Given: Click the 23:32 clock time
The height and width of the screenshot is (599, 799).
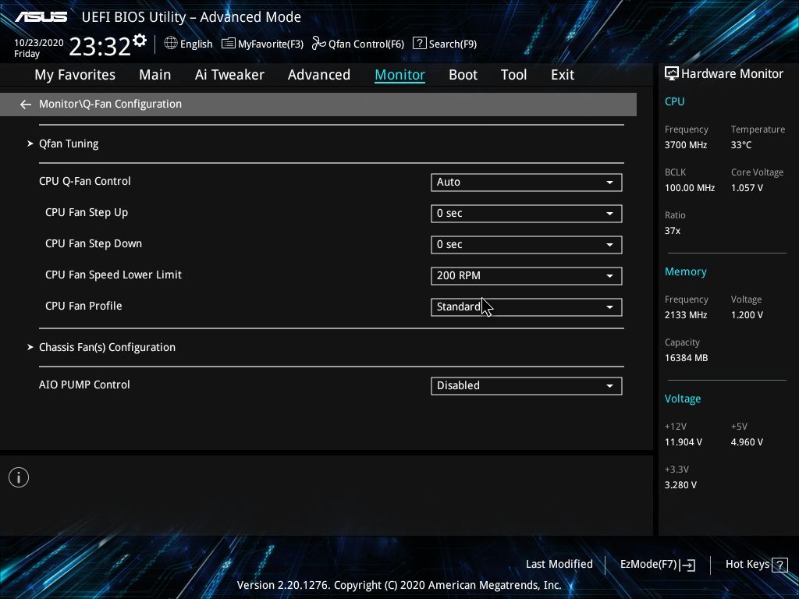Looking at the screenshot, I should pos(100,46).
